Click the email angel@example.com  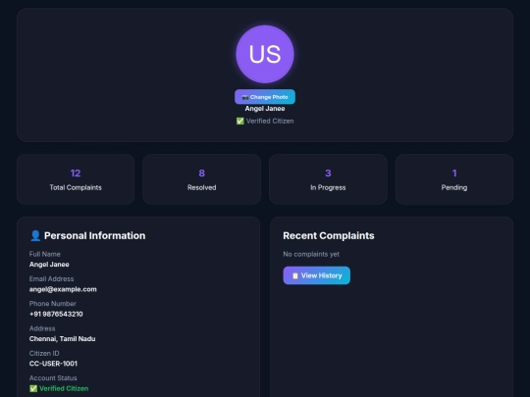(63, 289)
